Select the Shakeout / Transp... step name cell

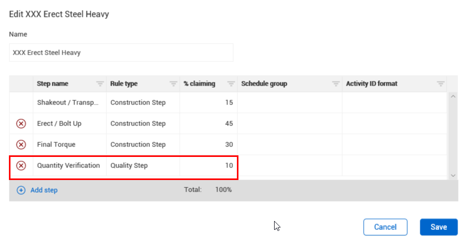[x=68, y=103]
